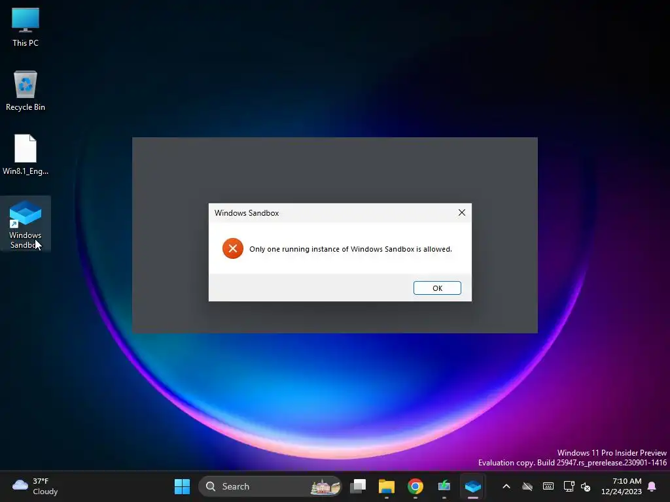The width and height of the screenshot is (670, 502).
Task: Select the Recycle Bin desktop icon
Action: pyautogui.click(x=26, y=91)
